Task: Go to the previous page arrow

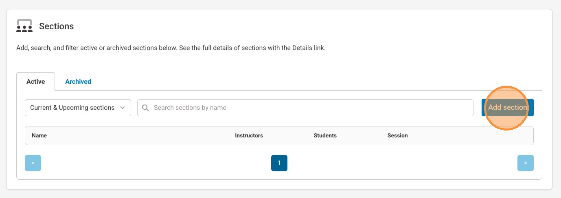Action: [33, 163]
